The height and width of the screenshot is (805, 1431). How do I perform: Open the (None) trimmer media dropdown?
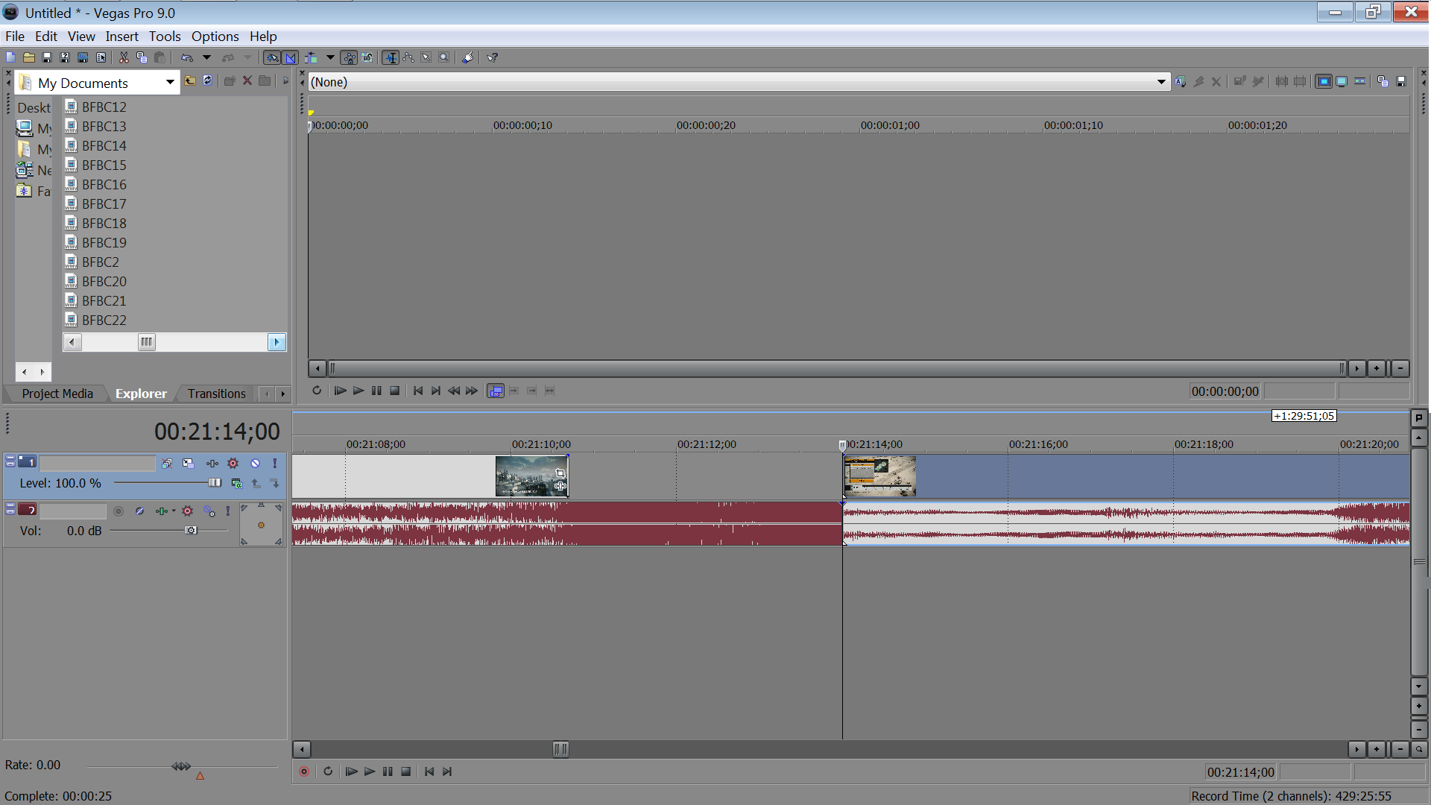(1160, 82)
